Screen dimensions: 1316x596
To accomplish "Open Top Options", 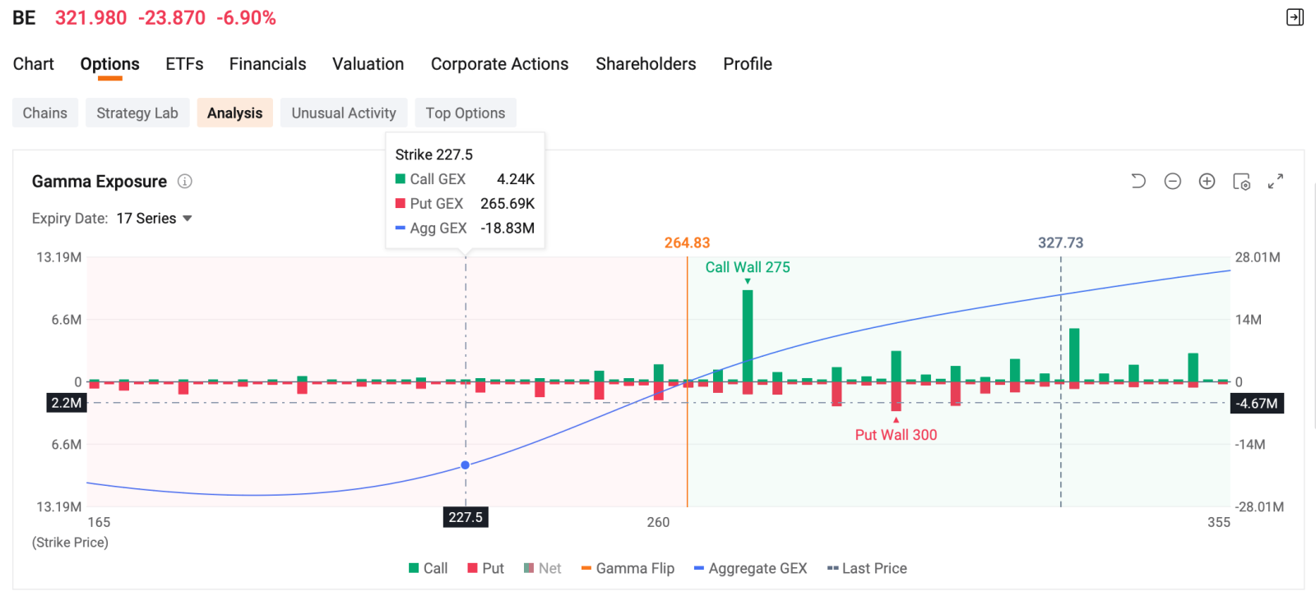I will 466,113.
